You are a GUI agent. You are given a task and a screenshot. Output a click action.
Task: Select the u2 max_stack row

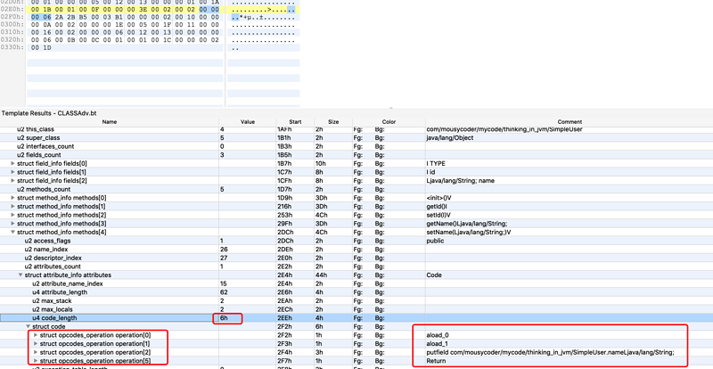coord(356,300)
